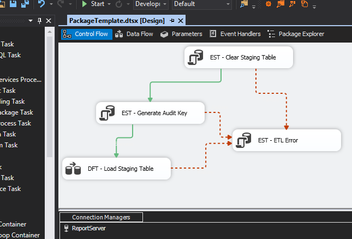This screenshot has height=239, width=352.
Task: Click the EST - ETL Error task icon
Action: point(243,140)
